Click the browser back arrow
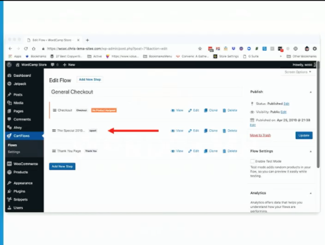 click(x=10, y=48)
